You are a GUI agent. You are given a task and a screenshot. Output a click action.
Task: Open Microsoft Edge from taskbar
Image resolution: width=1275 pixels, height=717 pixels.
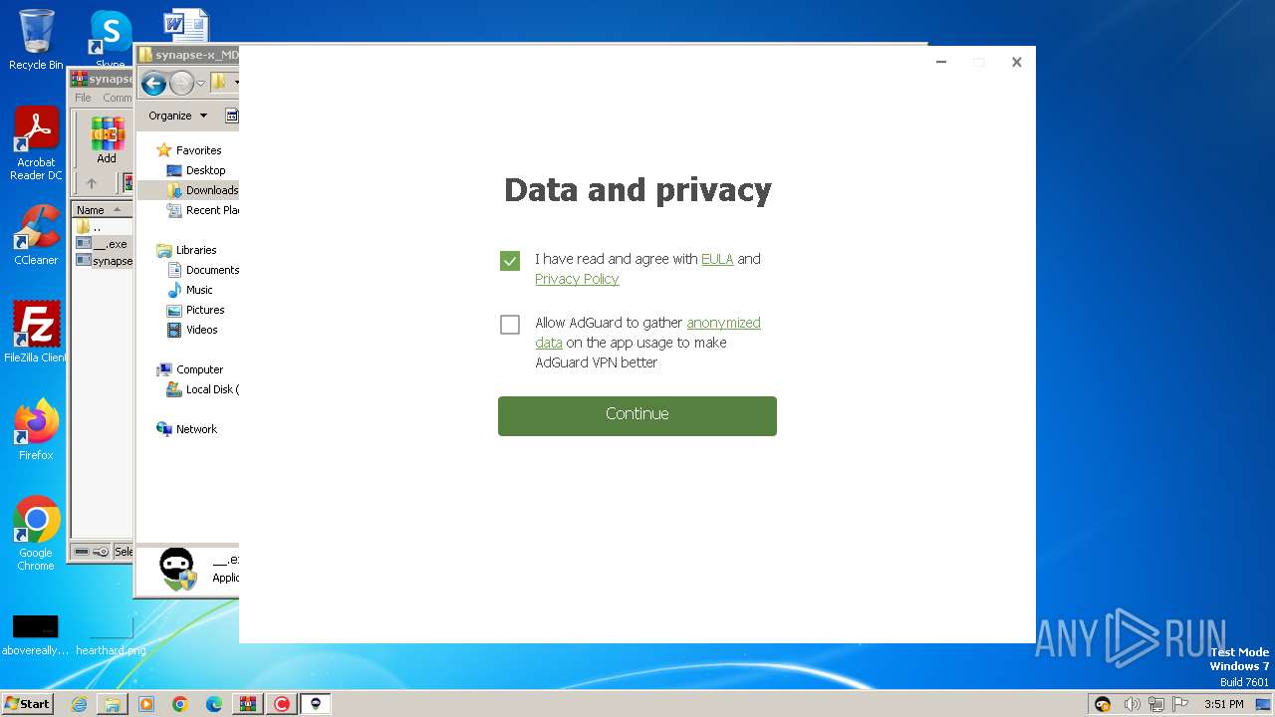214,704
